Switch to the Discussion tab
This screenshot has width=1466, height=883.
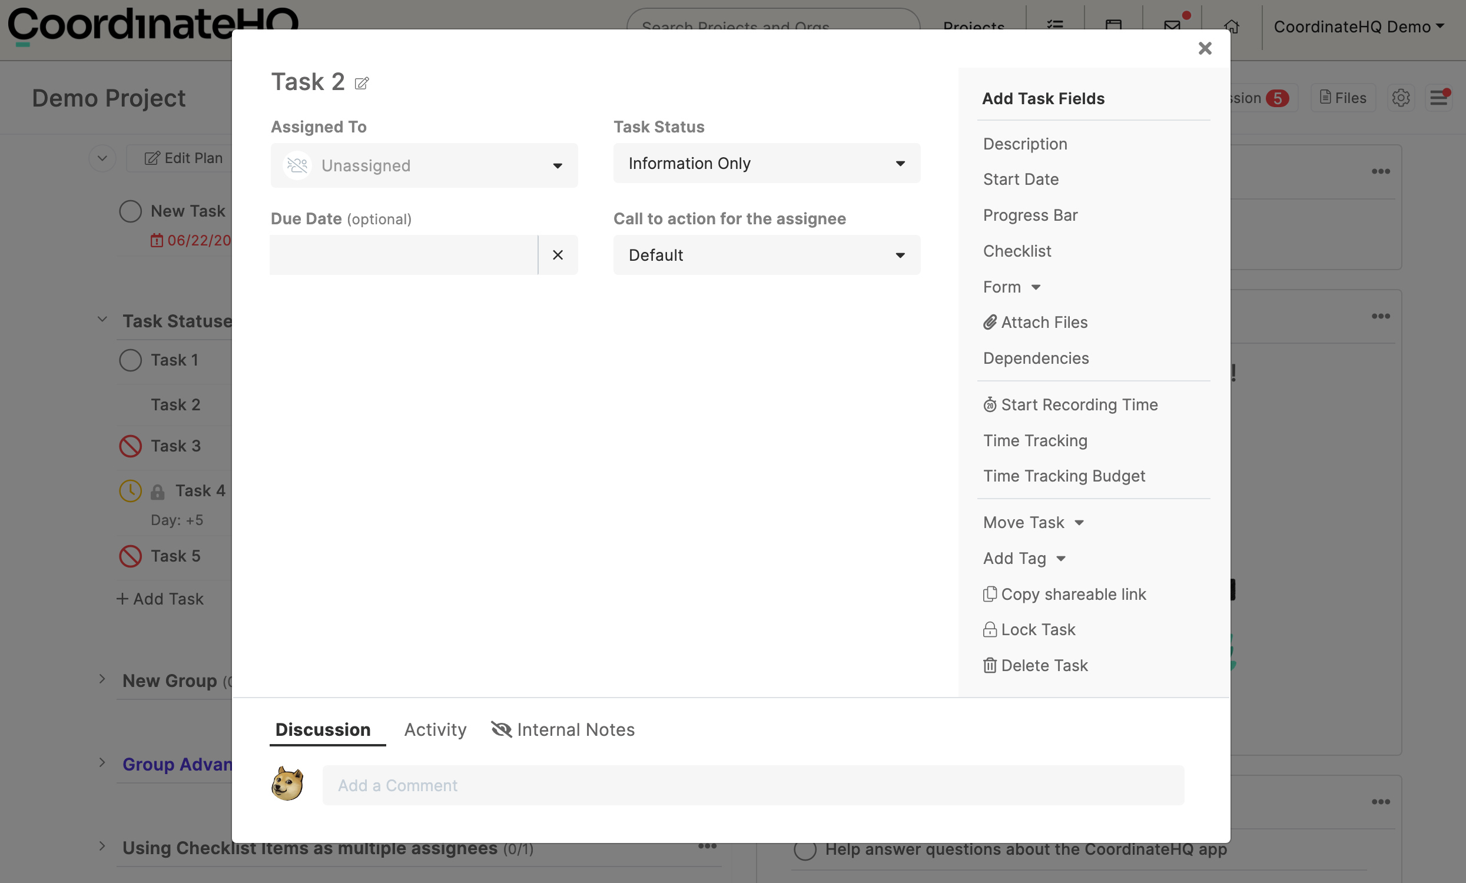click(x=323, y=729)
